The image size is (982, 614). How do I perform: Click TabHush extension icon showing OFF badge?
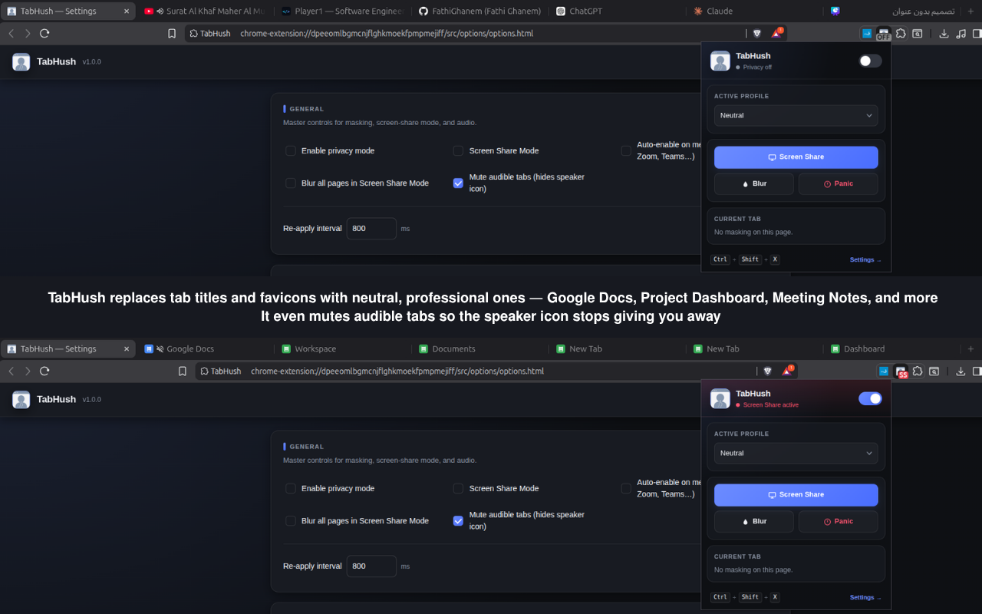pos(884,34)
